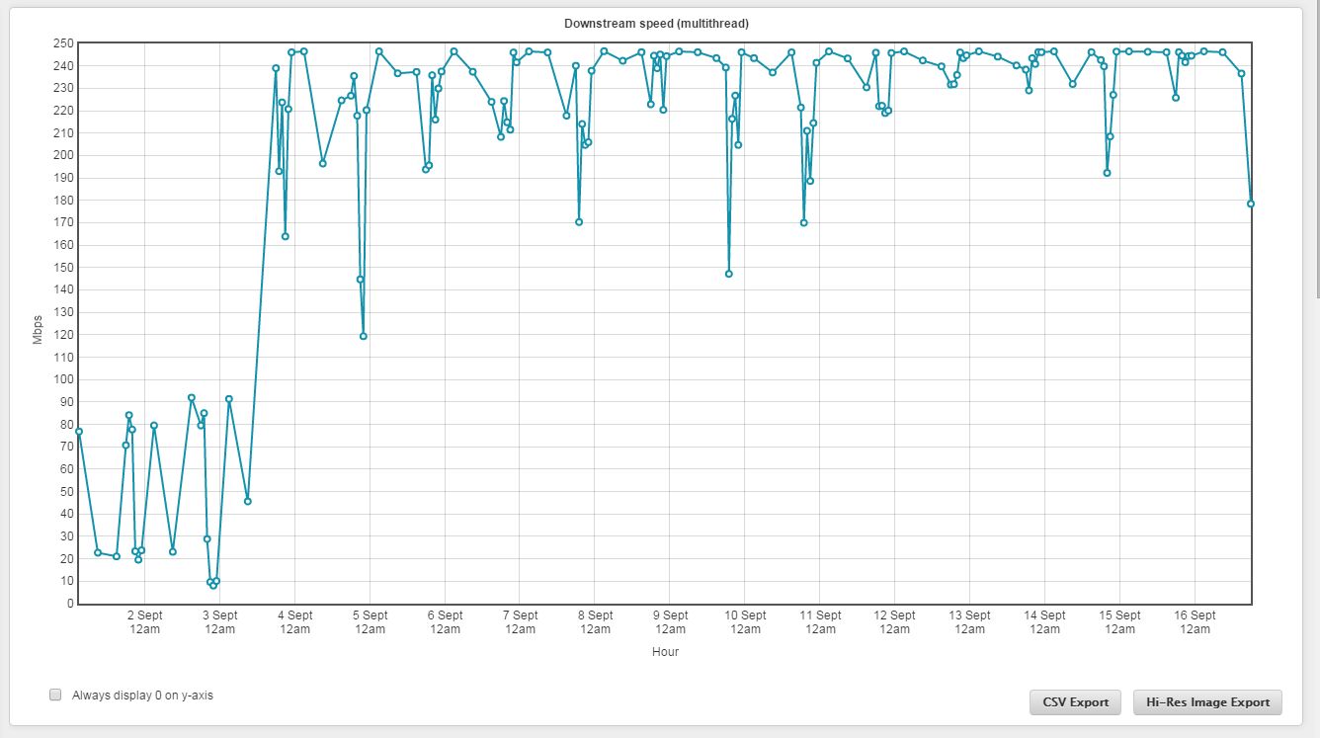The width and height of the screenshot is (1320, 738).
Task: Click the Always display 0 on y-axis label text
Action: [142, 696]
